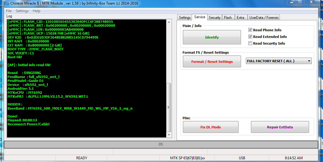Uncheck Read Phone Info checkbox
The image size is (323, 162).
[250, 30]
